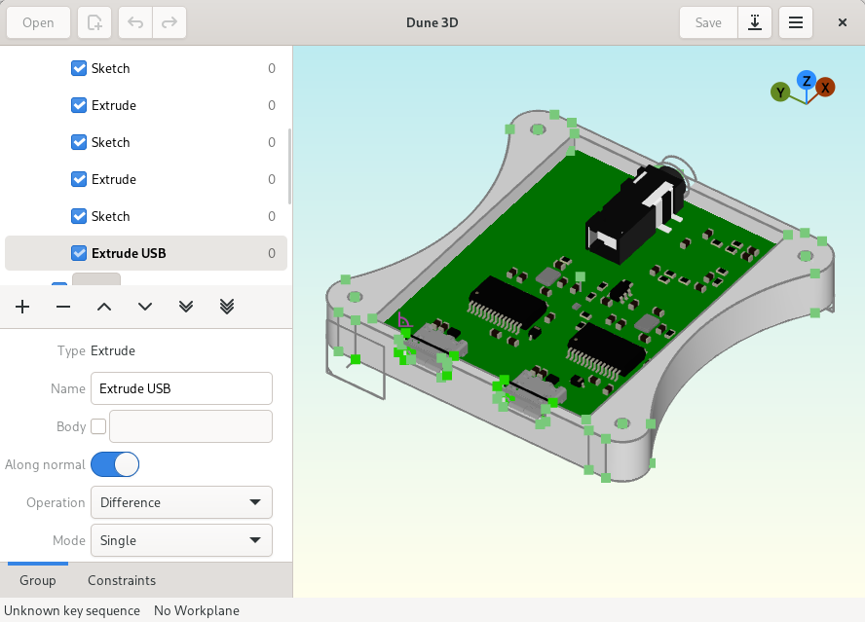865x622 pixels.
Task: Open the hamburger menu in the header
Action: click(796, 21)
